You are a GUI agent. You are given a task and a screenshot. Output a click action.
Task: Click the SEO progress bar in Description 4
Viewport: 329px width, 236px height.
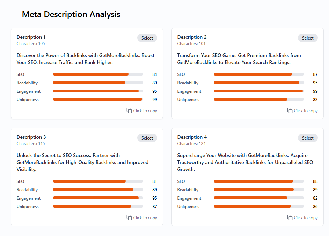click(x=259, y=181)
